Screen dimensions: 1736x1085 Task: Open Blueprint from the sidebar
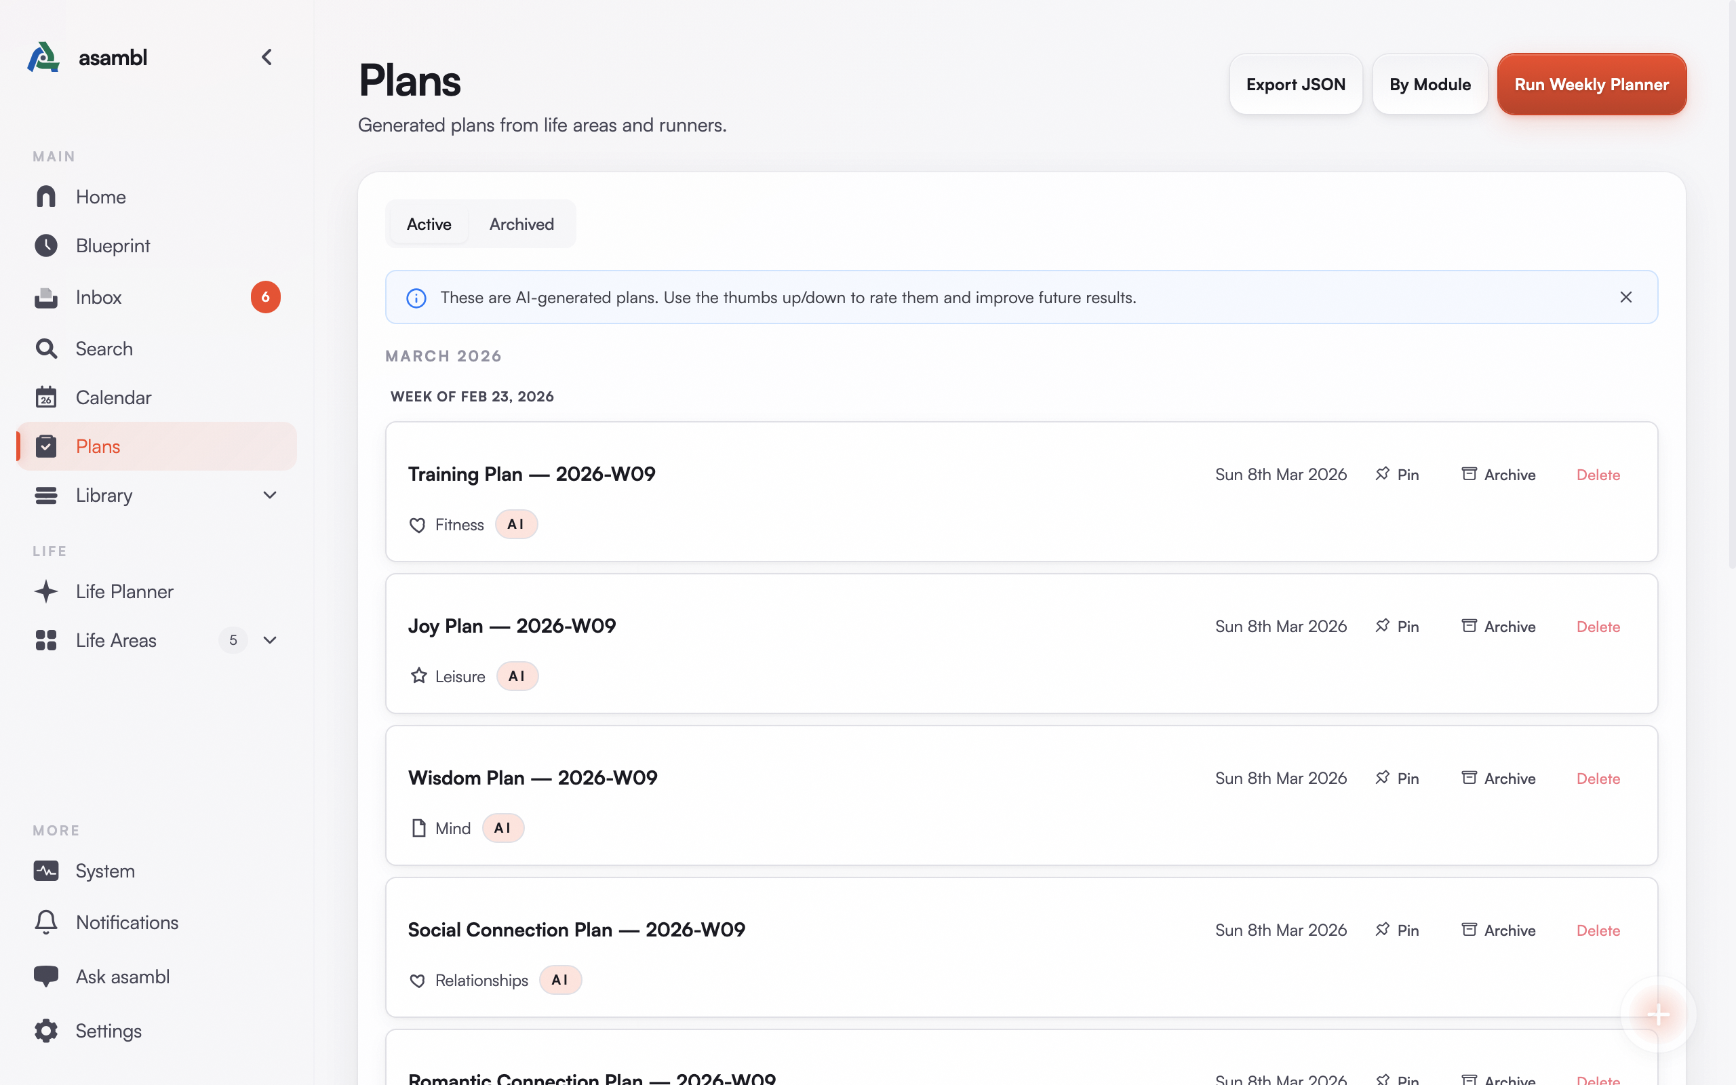tap(113, 245)
